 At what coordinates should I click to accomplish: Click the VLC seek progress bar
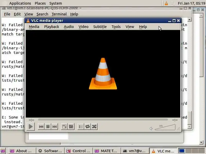[103, 120]
